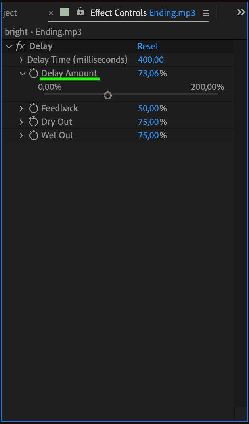Click the Delay Amount slider handle

tap(108, 95)
